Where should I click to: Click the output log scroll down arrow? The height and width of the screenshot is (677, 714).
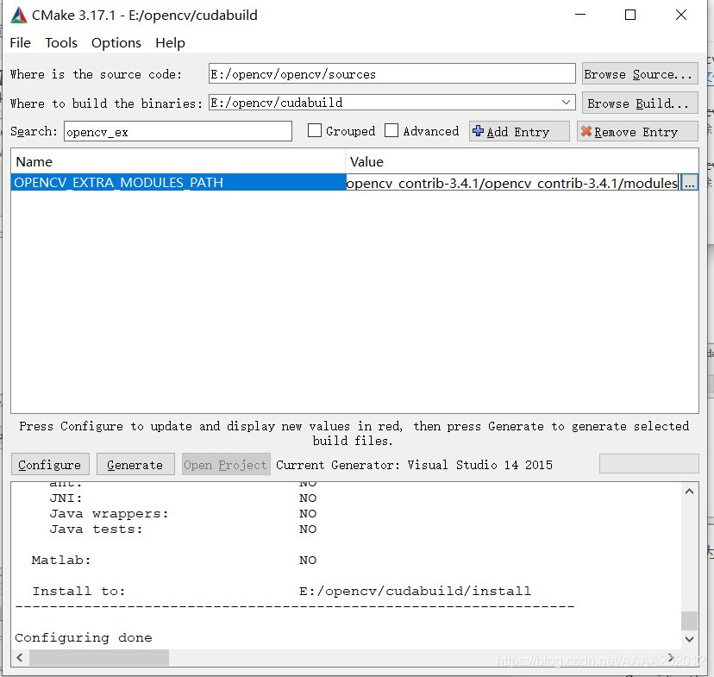[x=689, y=639]
